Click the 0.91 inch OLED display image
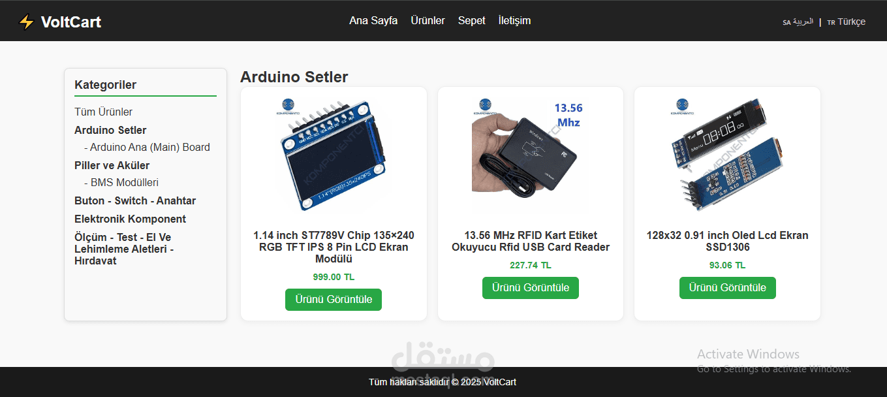The image size is (887, 397). point(727,155)
